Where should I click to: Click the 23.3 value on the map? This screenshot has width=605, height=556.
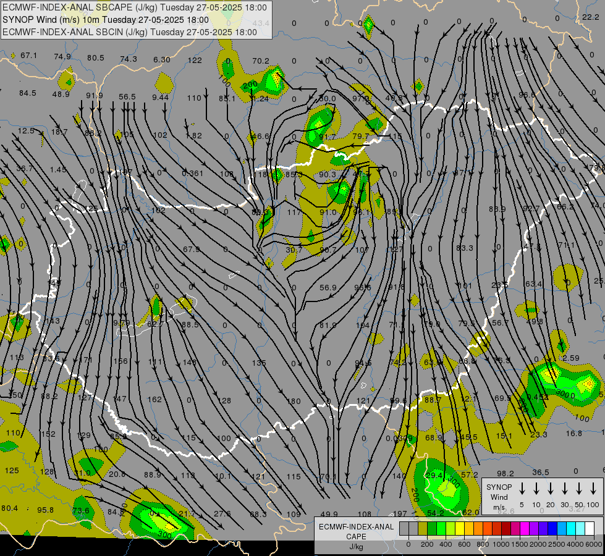tap(539, 435)
